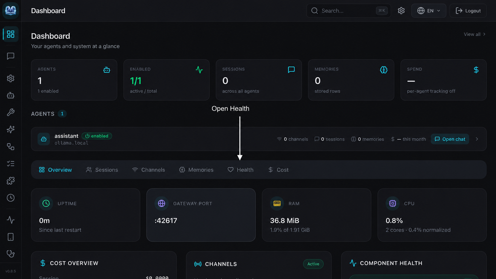Click the app logo in the sidebar
Viewport: 496px width, 279px height.
pyautogui.click(x=11, y=11)
